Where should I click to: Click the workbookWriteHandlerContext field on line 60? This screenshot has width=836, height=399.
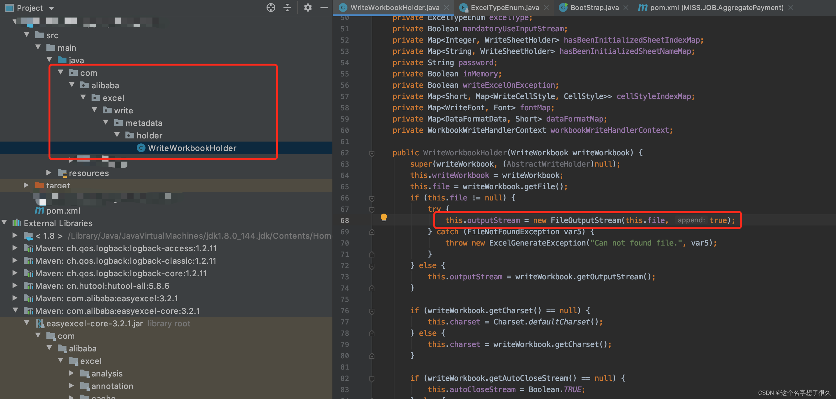coord(610,130)
